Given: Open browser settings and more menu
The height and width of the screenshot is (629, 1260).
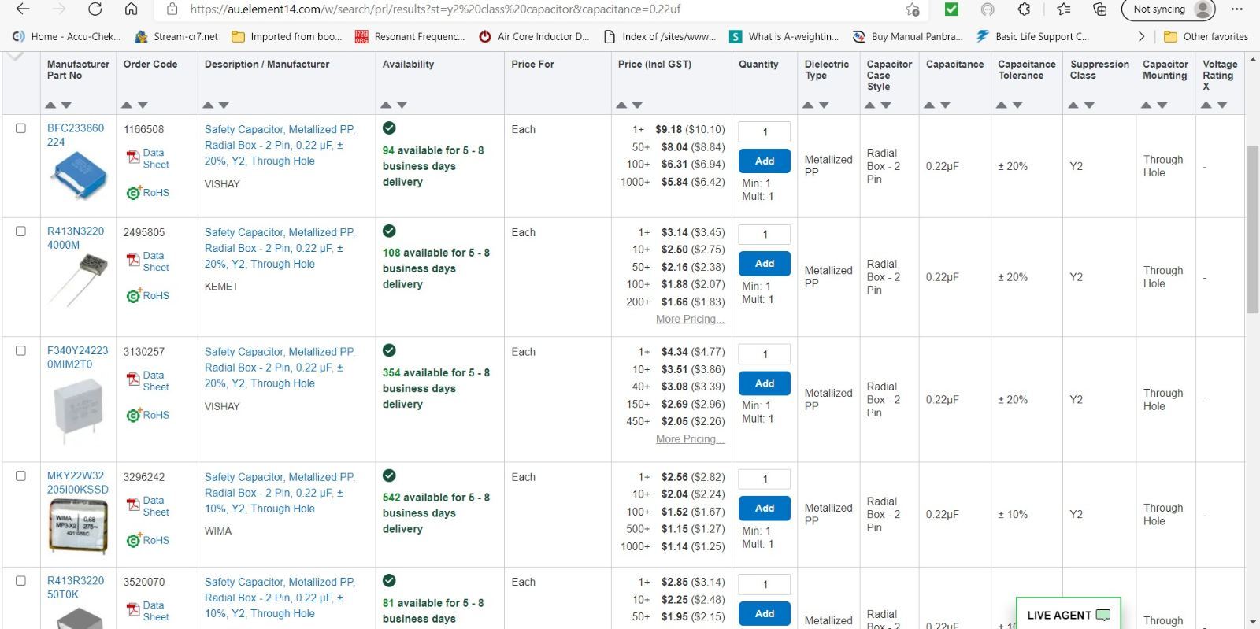Looking at the screenshot, I should tap(1236, 9).
